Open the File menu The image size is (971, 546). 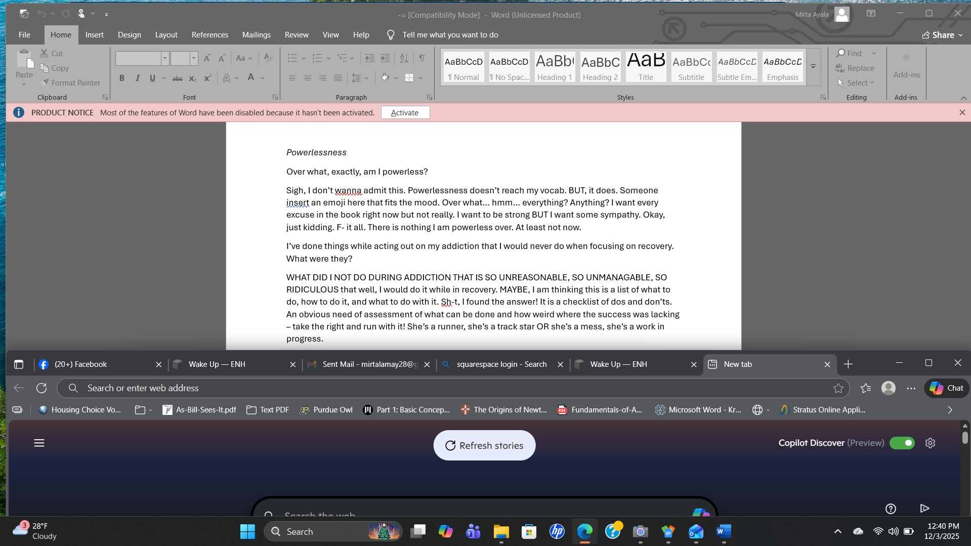[x=24, y=35]
